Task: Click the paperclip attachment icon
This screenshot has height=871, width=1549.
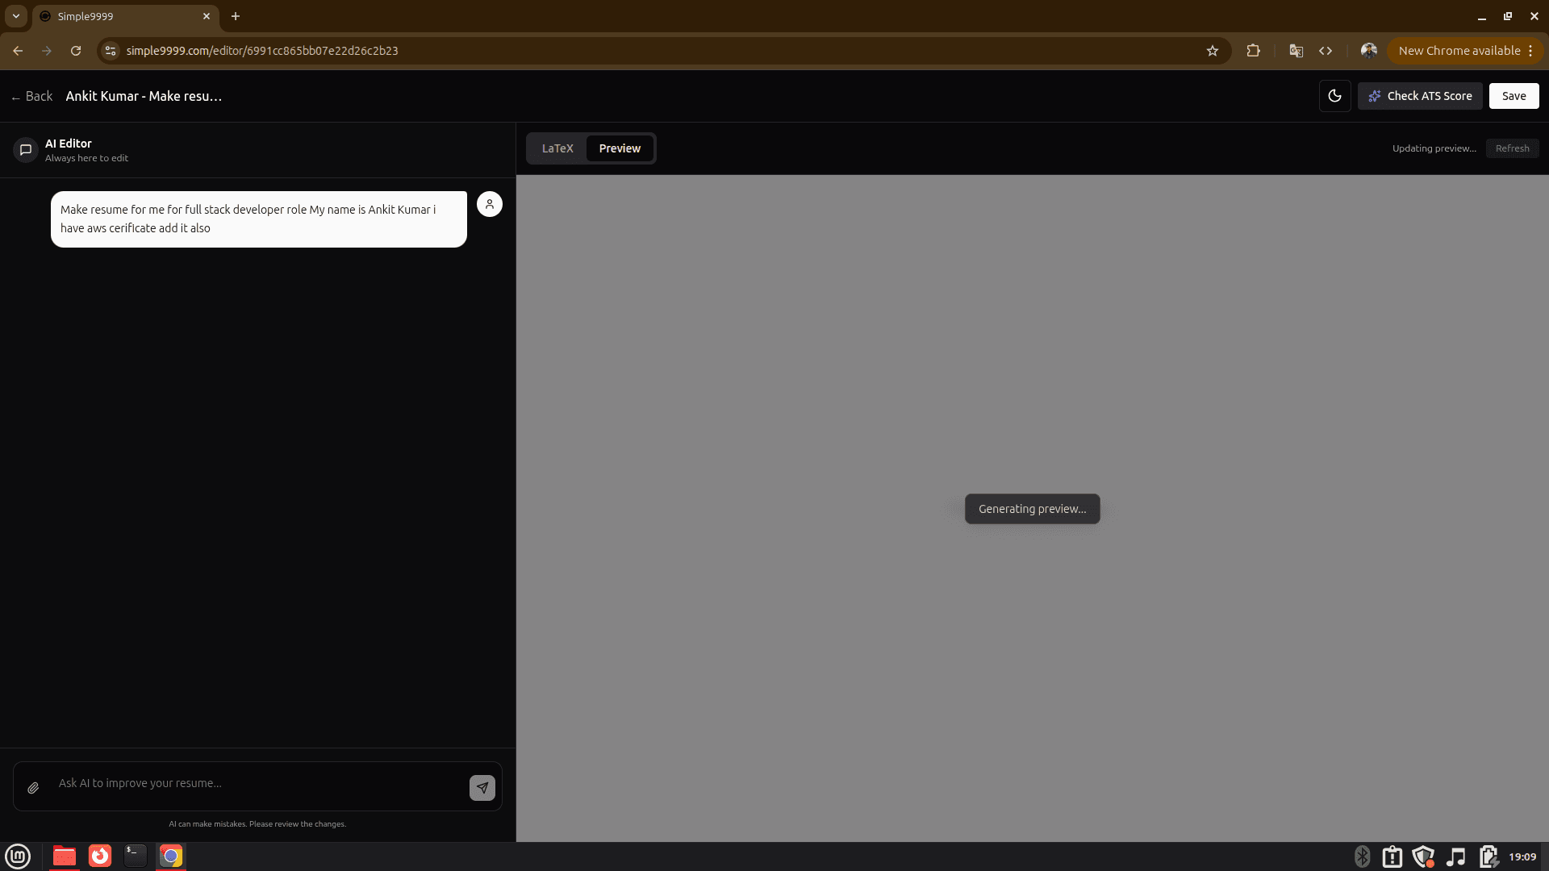Action: 33,788
